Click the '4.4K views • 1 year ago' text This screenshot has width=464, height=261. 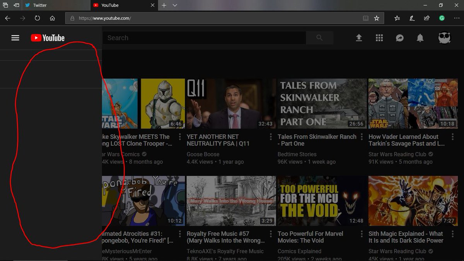(x=215, y=162)
